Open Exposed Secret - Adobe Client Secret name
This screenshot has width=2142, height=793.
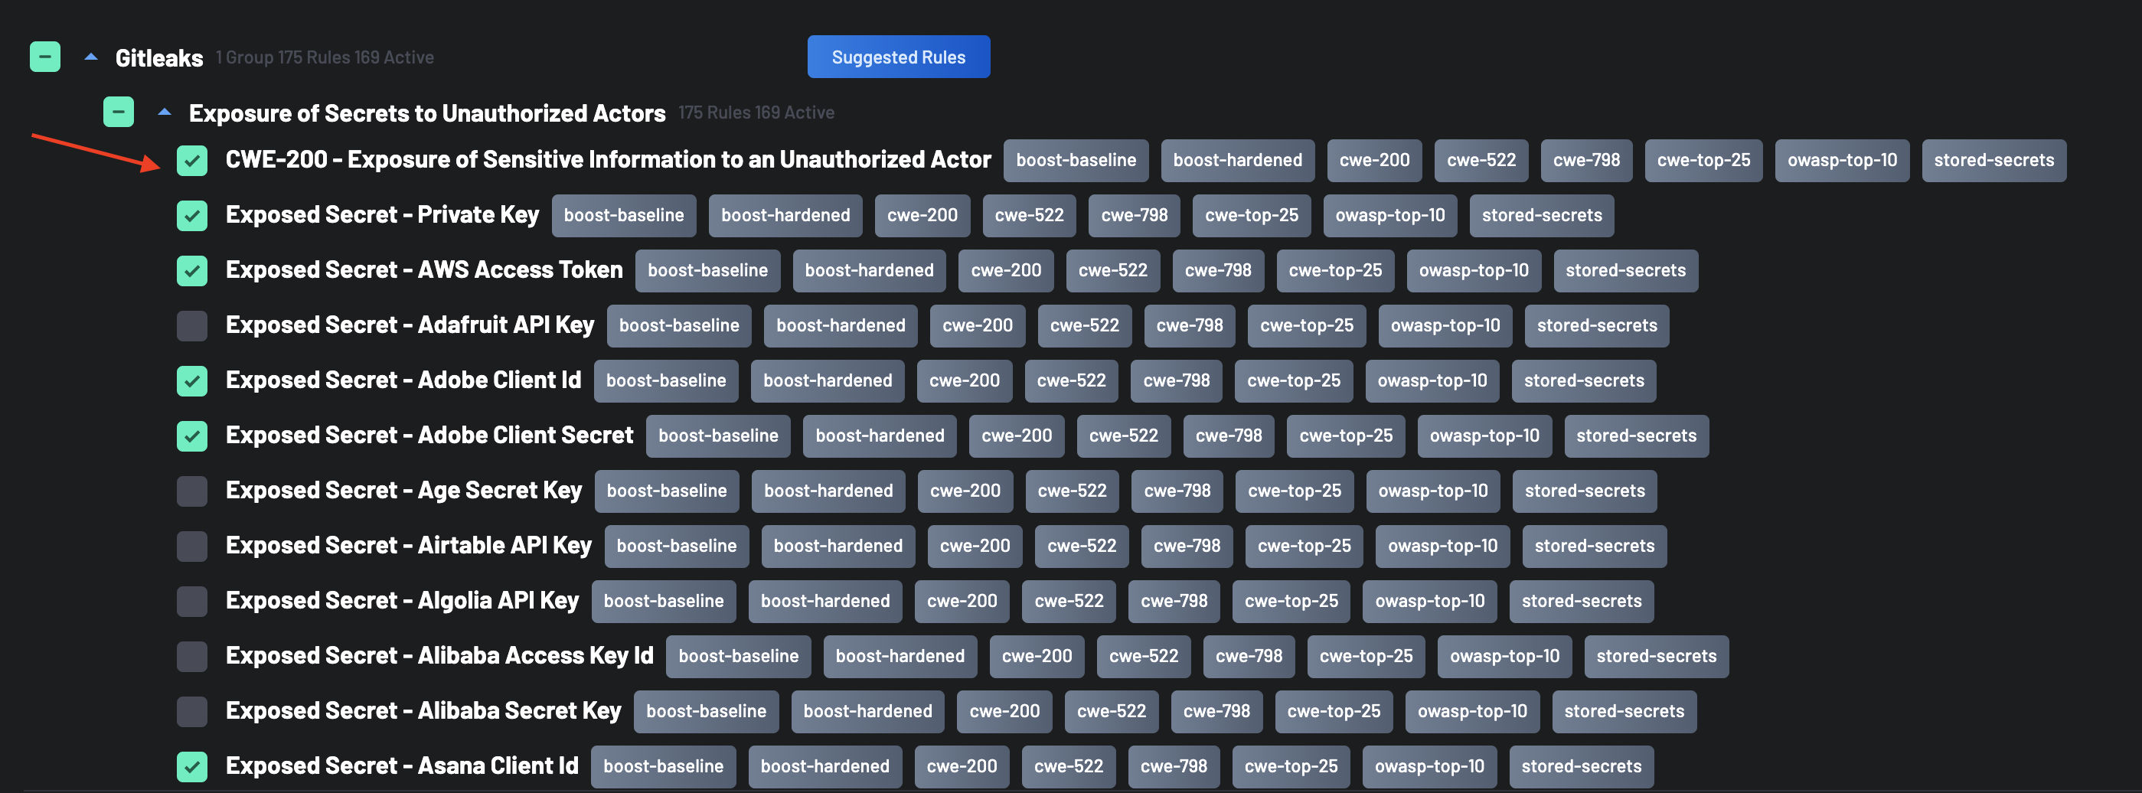429,435
